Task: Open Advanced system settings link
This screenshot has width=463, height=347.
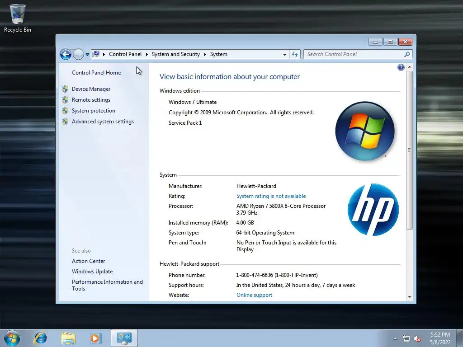Action: coord(103,122)
